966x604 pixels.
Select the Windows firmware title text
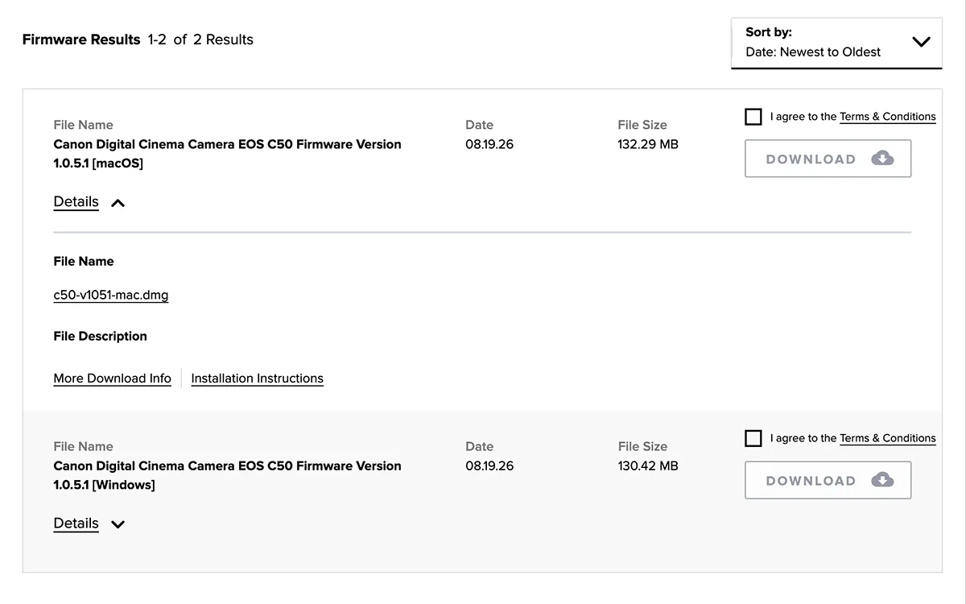227,475
